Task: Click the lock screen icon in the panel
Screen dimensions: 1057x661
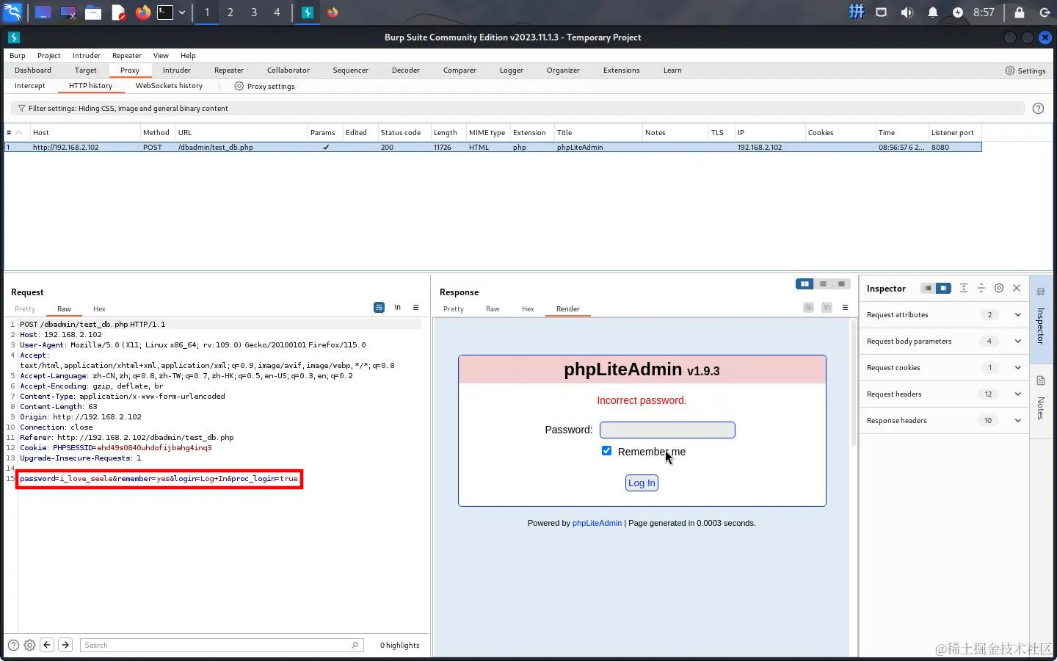Action: click(1020, 12)
